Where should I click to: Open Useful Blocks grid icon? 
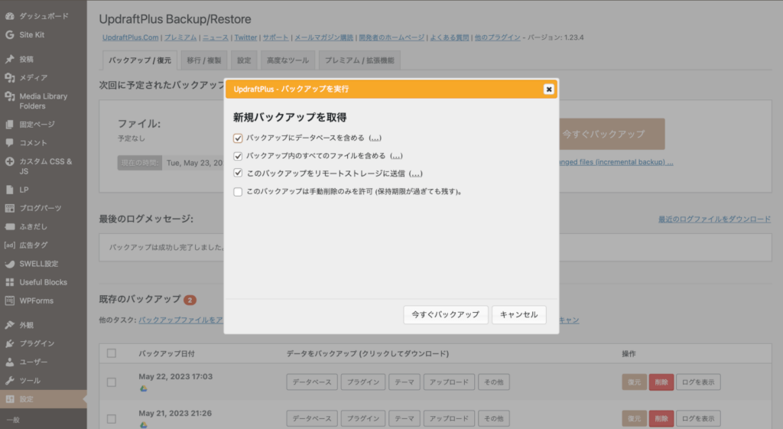pyautogui.click(x=9, y=282)
